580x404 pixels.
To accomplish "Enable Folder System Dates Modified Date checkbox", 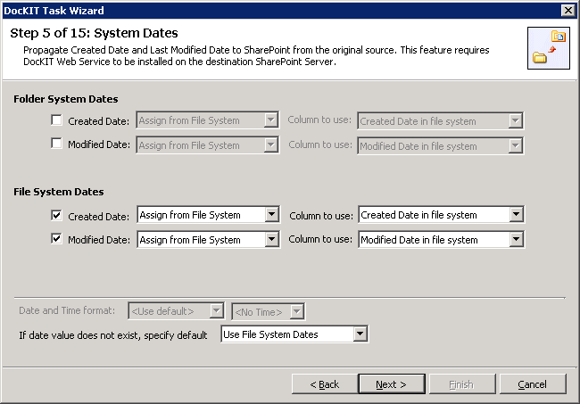I will [58, 144].
